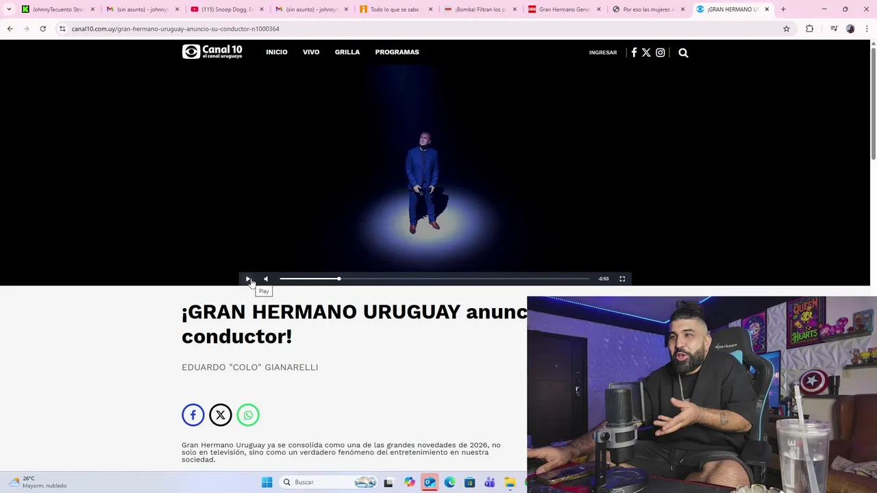The image size is (877, 493).
Task: Open the Windows Start menu
Action: point(267,482)
